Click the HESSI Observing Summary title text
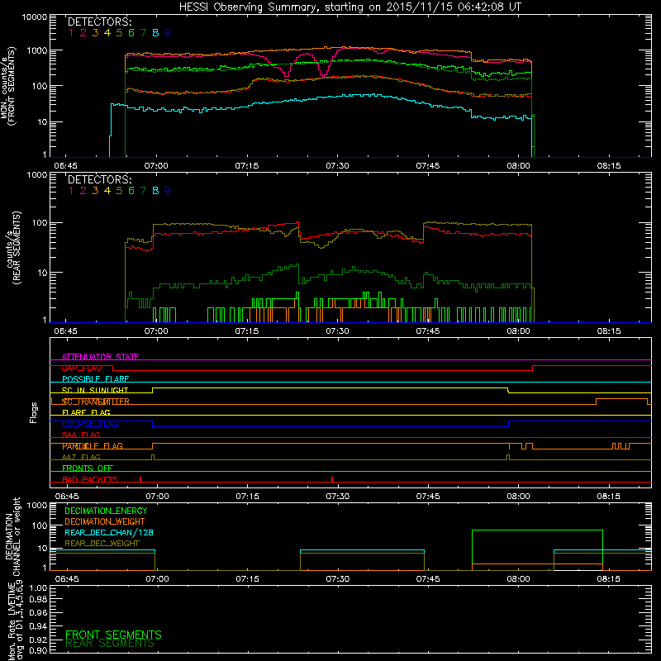The height and width of the screenshot is (661, 661). (x=350, y=7)
